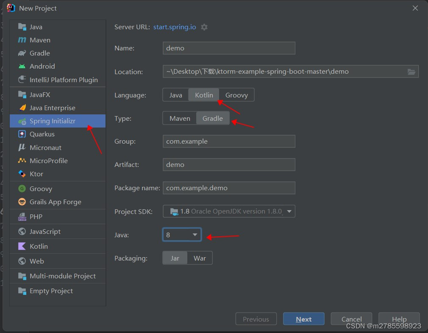Viewport: 428px width, 333px height.
Task: Click the Previous button
Action: click(x=256, y=319)
